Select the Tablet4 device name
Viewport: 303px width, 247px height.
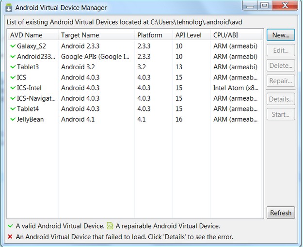(x=28, y=108)
